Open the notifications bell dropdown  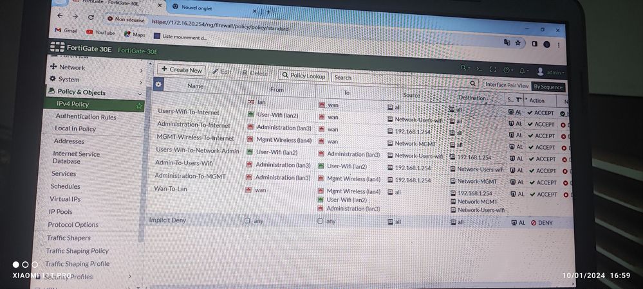pyautogui.click(x=524, y=71)
